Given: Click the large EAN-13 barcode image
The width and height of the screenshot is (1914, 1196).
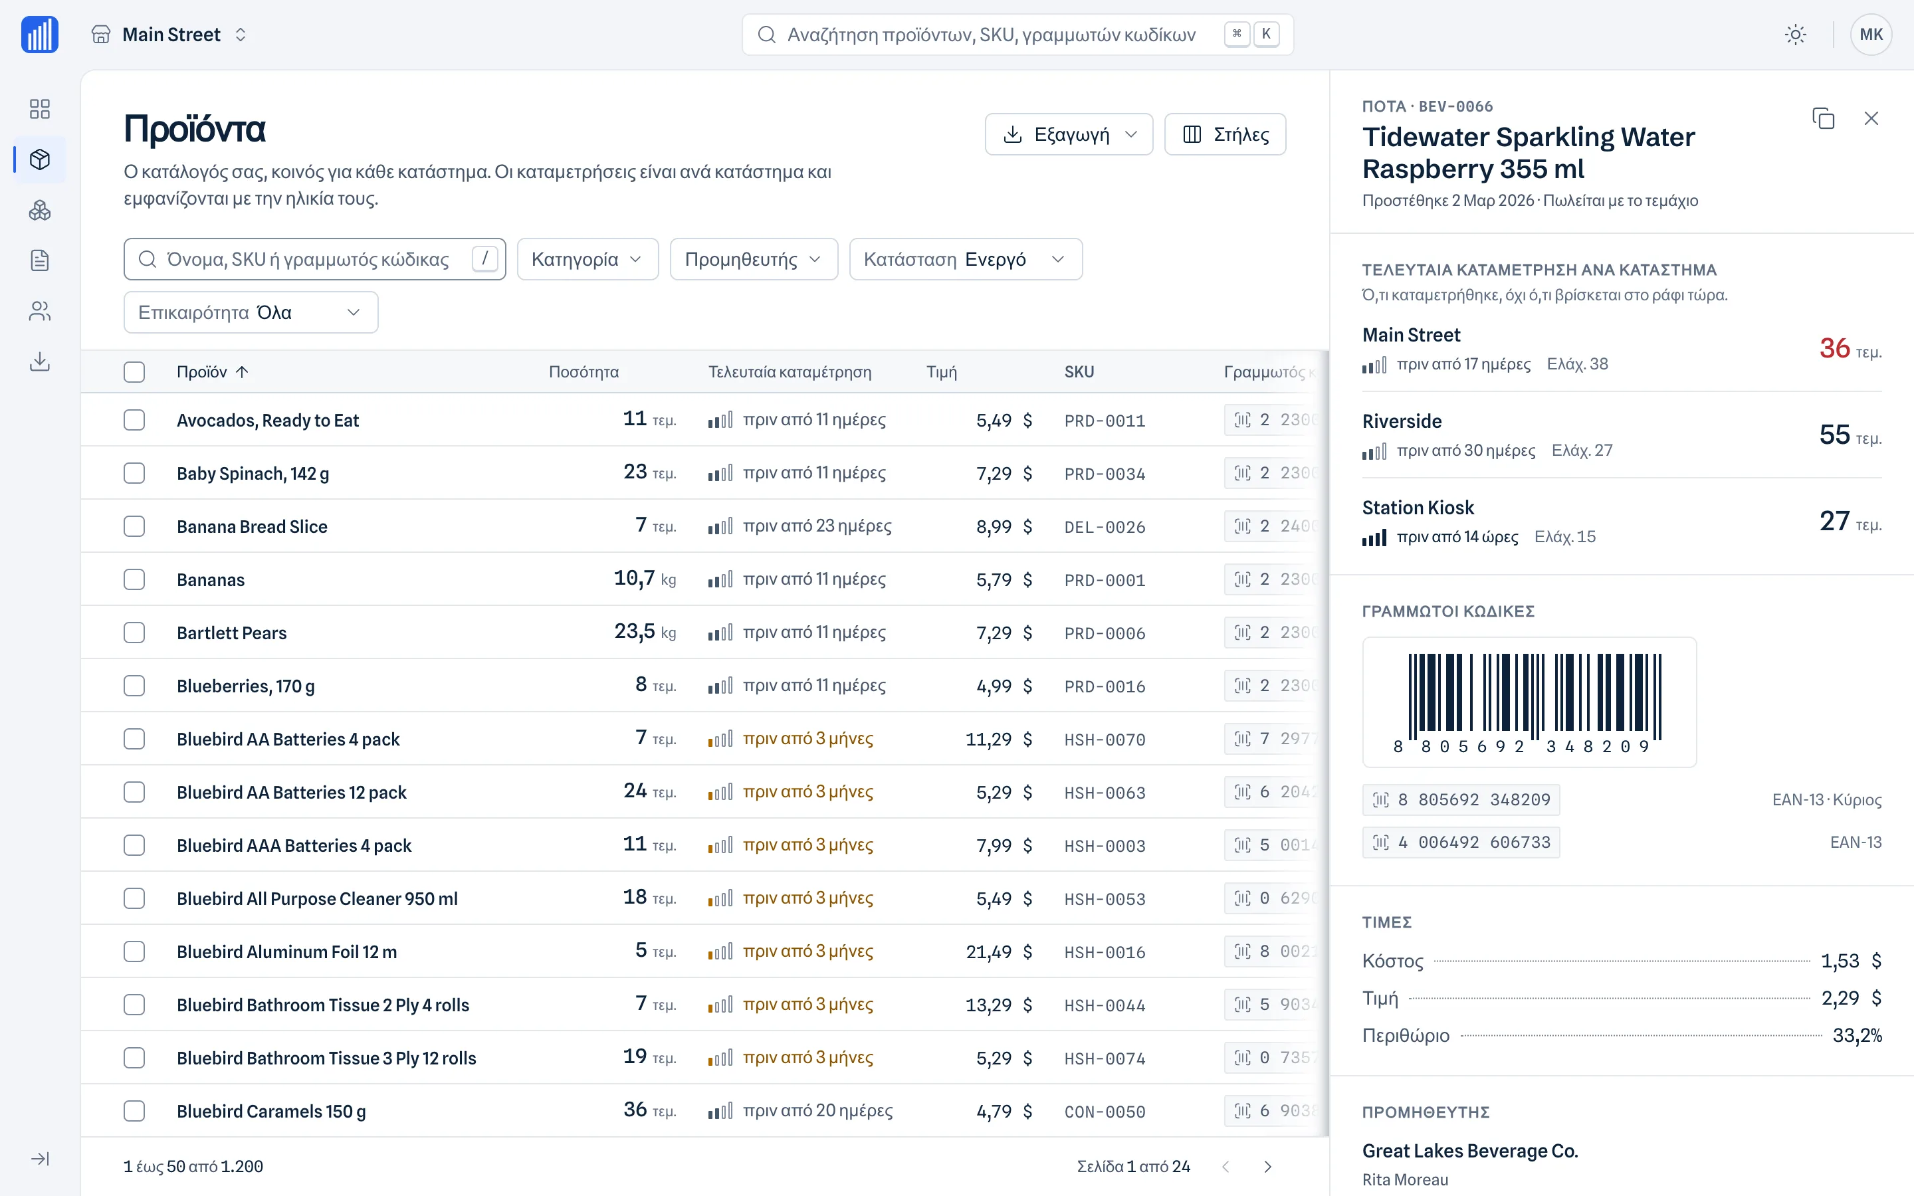Looking at the screenshot, I should point(1529,702).
